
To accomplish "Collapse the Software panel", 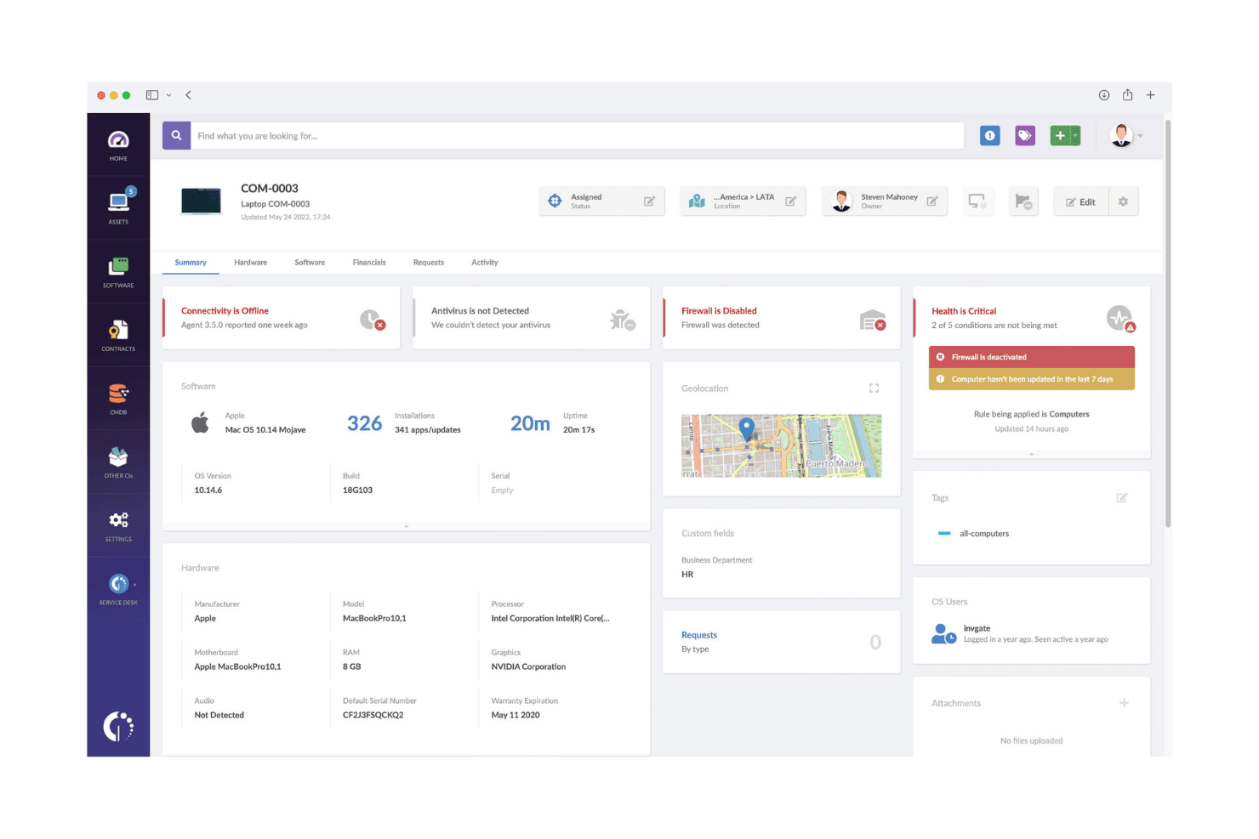I will point(407,526).
